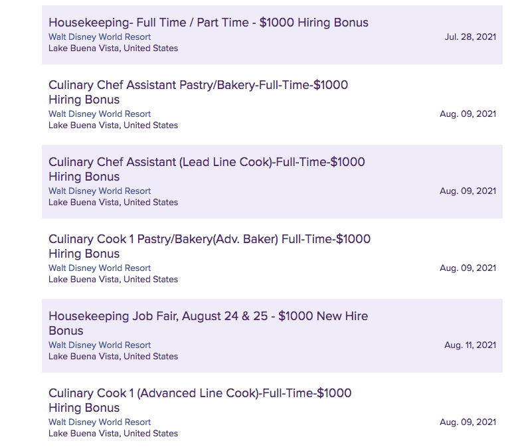Screen dimensions: 512x447
Task: Click Aug. 09, 2021 date beside Advanced Line Cook
Action: tap(468, 422)
